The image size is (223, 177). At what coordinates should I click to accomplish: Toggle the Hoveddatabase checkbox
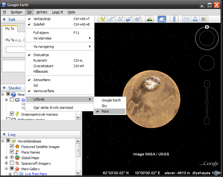click(8, 141)
